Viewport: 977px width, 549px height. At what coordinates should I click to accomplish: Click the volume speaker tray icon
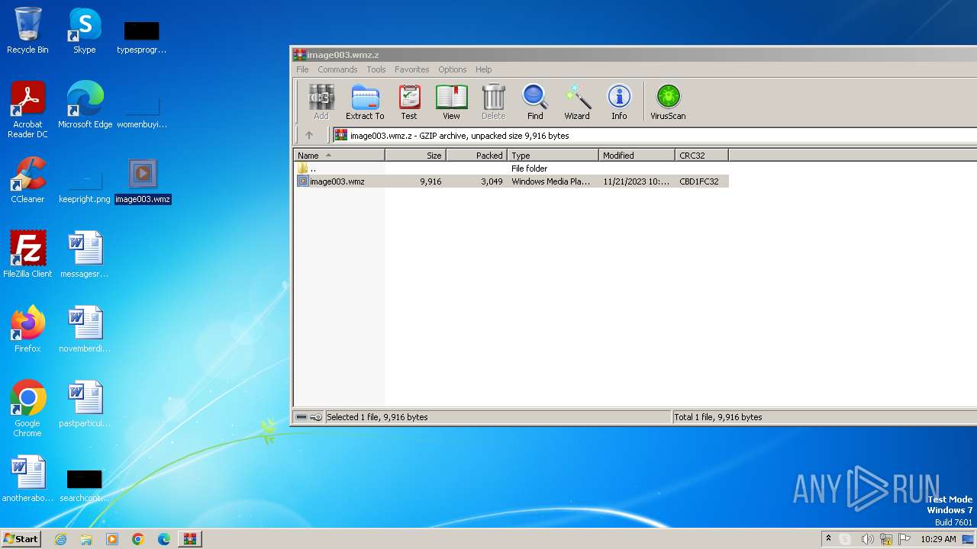pyautogui.click(x=867, y=539)
